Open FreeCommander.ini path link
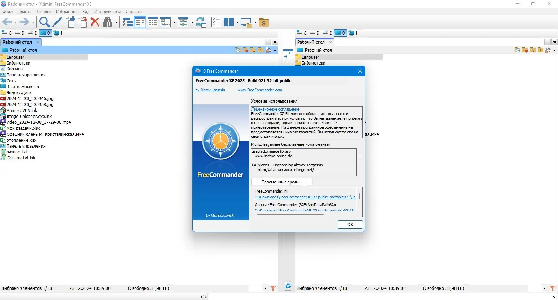The width and height of the screenshot is (558, 300). [306, 197]
